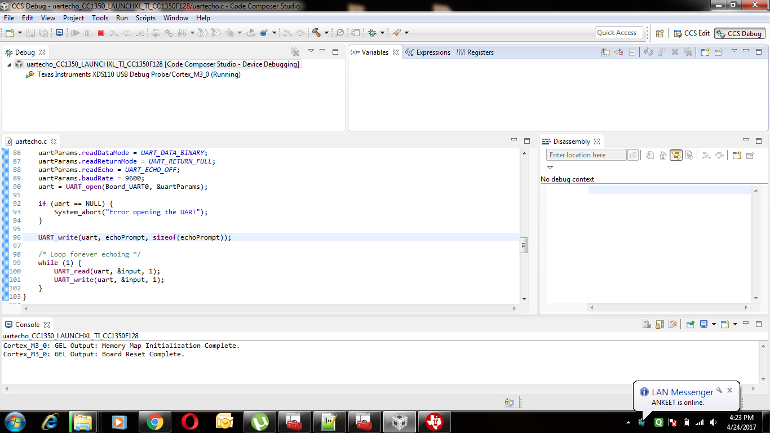Click the UART_write line 96 in editor
Viewport: 770px width, 433px height.
click(x=135, y=237)
